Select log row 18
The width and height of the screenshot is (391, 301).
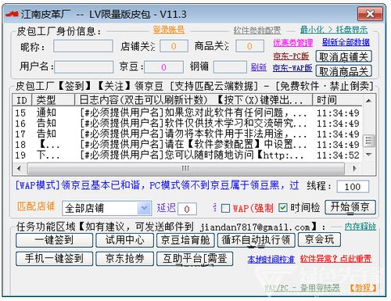(187, 145)
